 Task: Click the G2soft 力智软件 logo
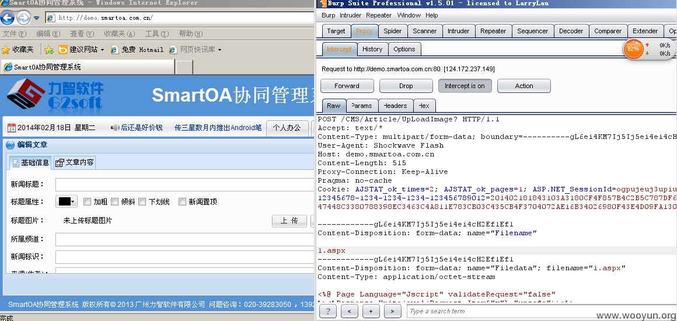55,96
